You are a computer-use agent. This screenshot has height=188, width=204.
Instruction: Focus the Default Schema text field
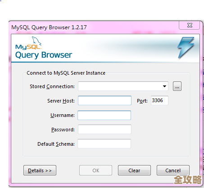click(104, 143)
